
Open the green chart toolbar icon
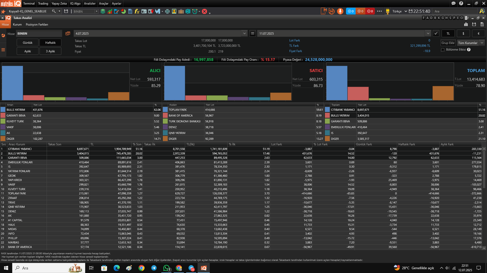110,12
